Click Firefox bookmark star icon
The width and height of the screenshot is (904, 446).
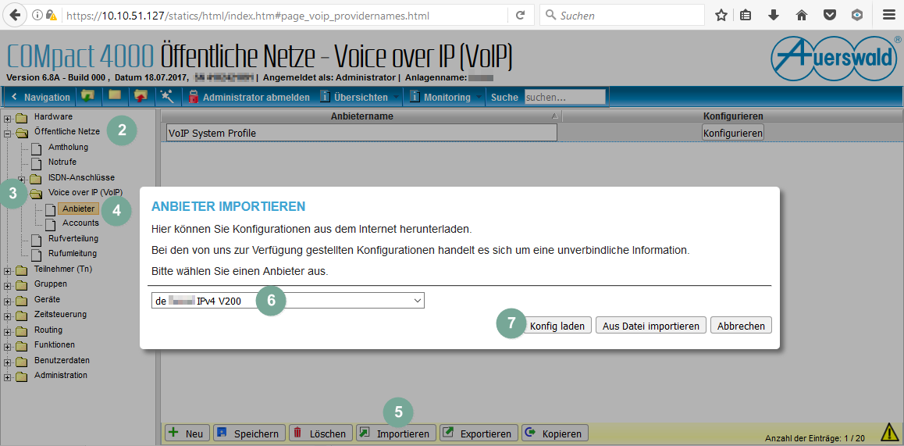[x=721, y=15]
